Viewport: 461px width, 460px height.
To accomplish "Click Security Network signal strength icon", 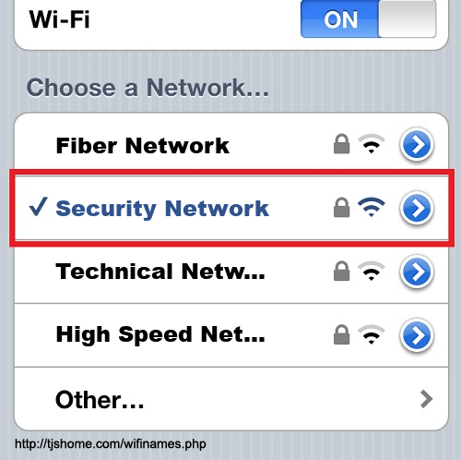I will tap(372, 207).
